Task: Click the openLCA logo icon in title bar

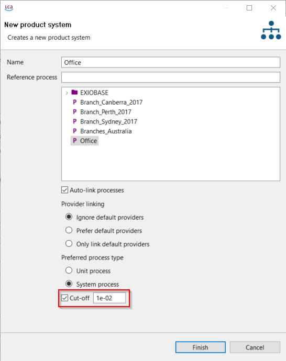Action: click(x=9, y=8)
